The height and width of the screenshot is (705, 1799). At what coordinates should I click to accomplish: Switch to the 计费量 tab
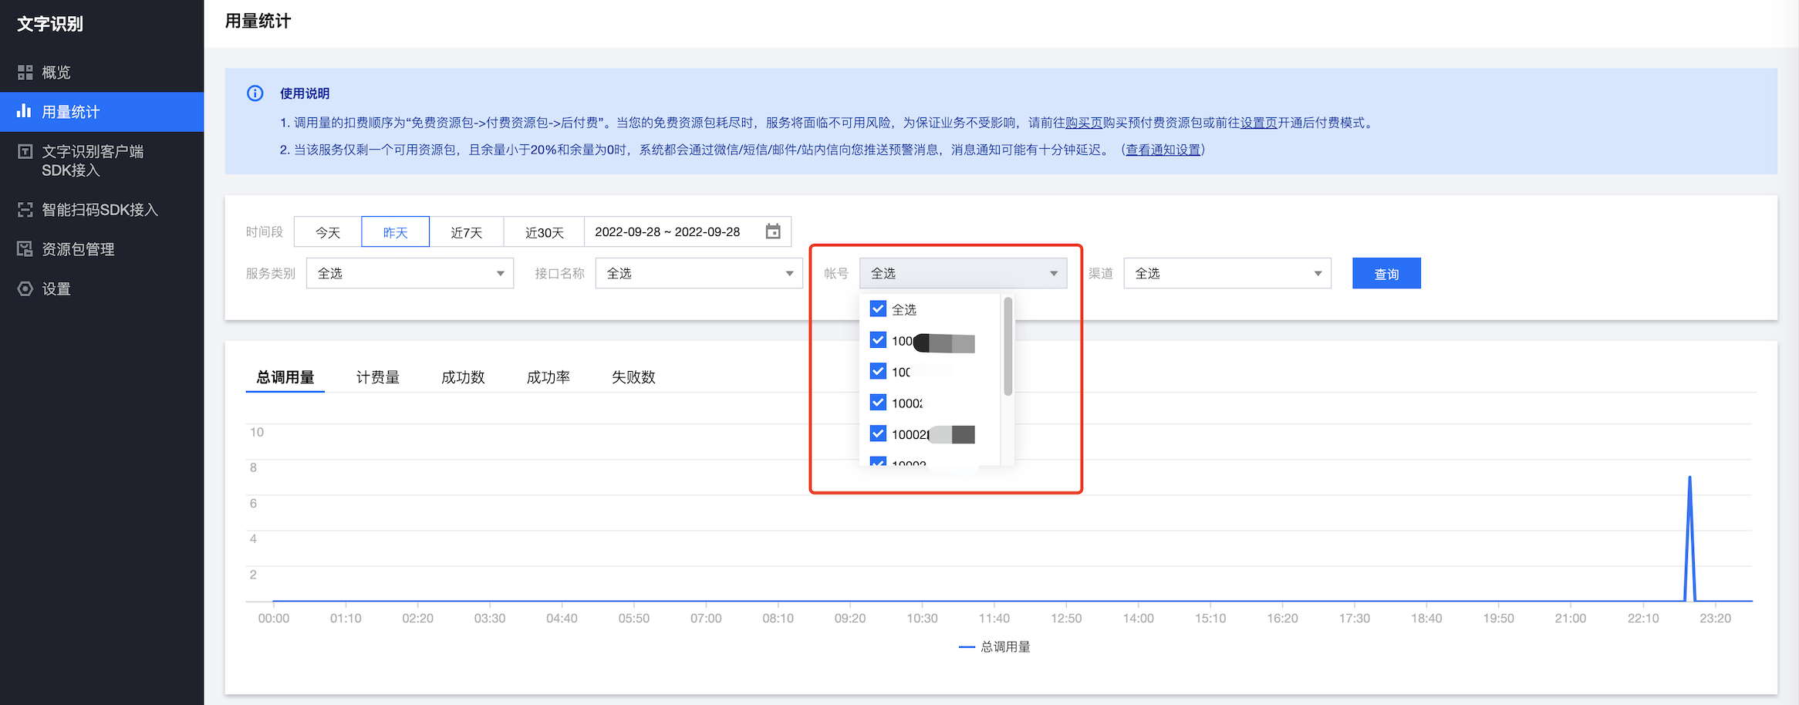coord(378,377)
